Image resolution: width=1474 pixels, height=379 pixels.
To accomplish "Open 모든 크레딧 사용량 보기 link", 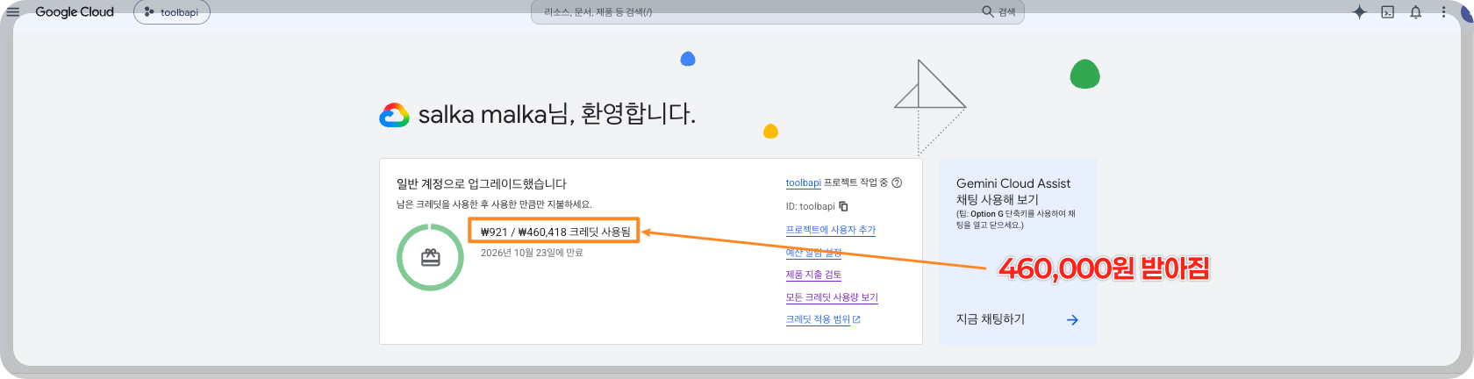I will pos(832,297).
